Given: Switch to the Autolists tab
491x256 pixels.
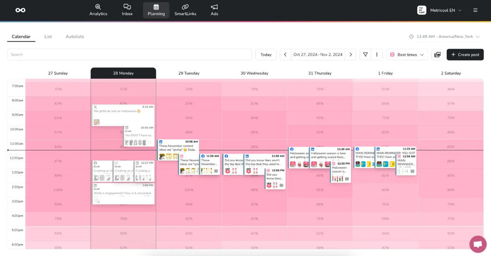Looking at the screenshot, I should 75,36.
